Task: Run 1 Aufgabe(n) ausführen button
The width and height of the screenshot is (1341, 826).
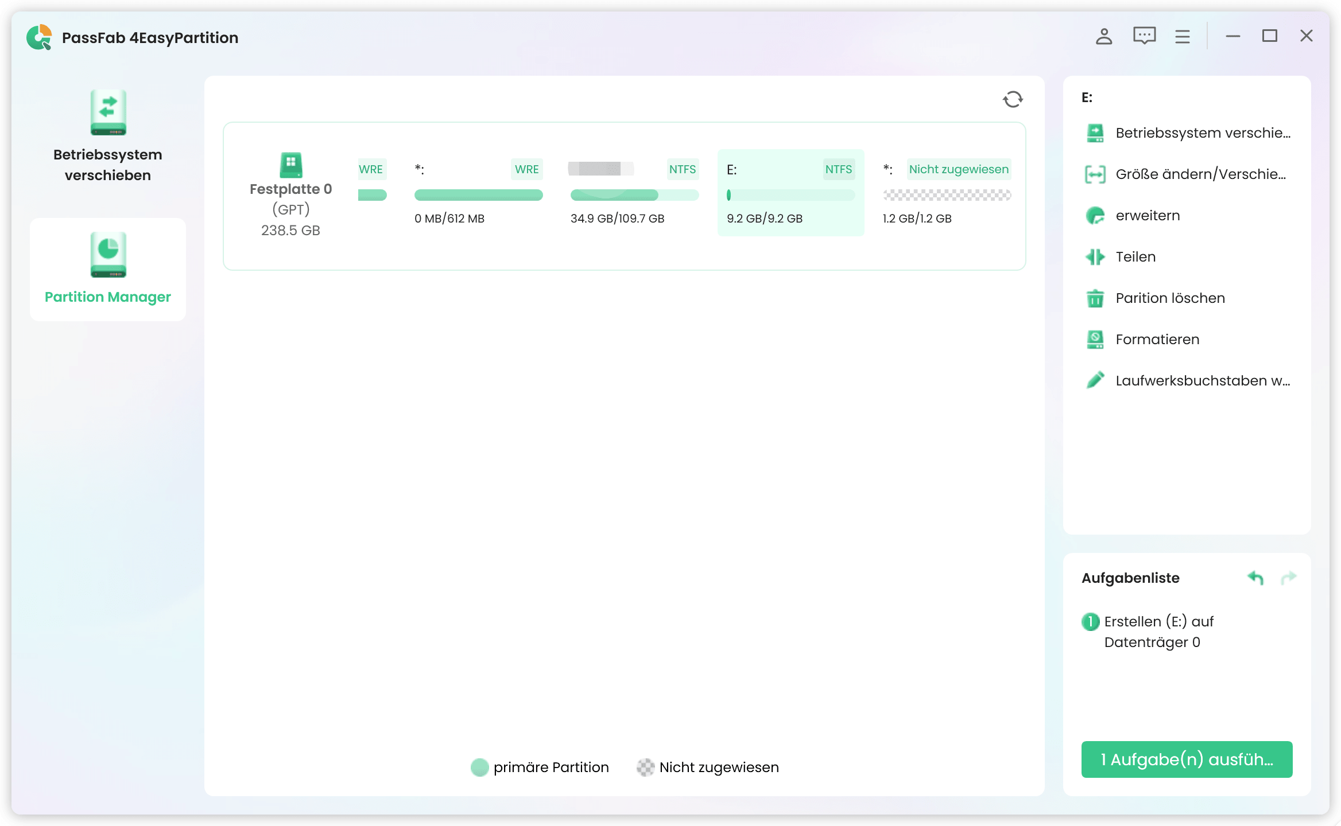Action: [1187, 759]
